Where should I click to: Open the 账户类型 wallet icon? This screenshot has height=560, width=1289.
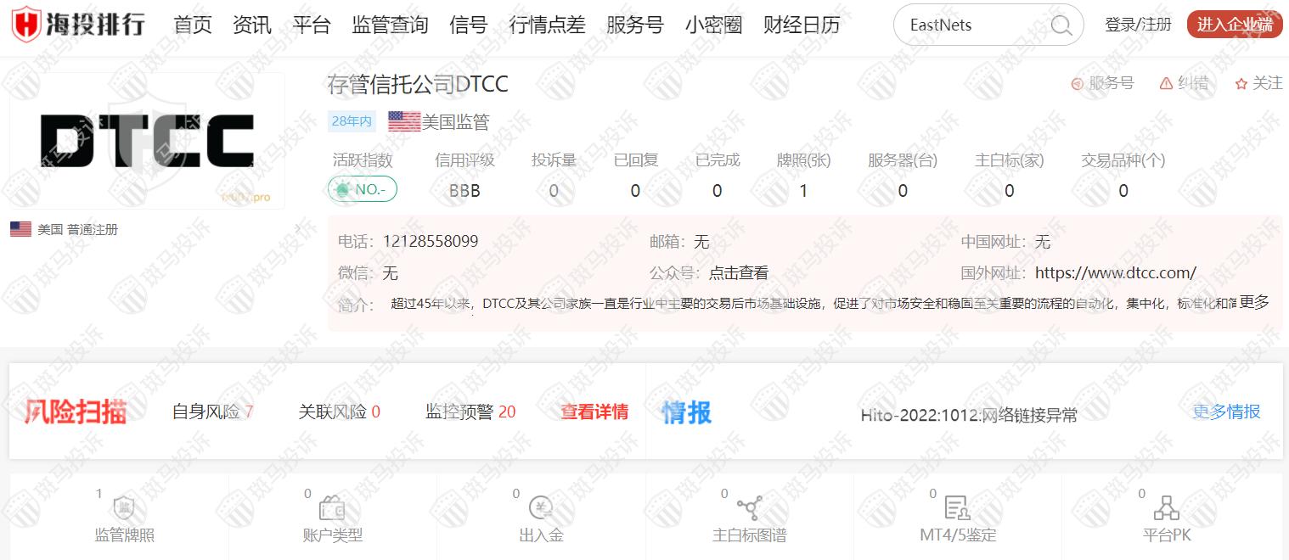point(332,508)
